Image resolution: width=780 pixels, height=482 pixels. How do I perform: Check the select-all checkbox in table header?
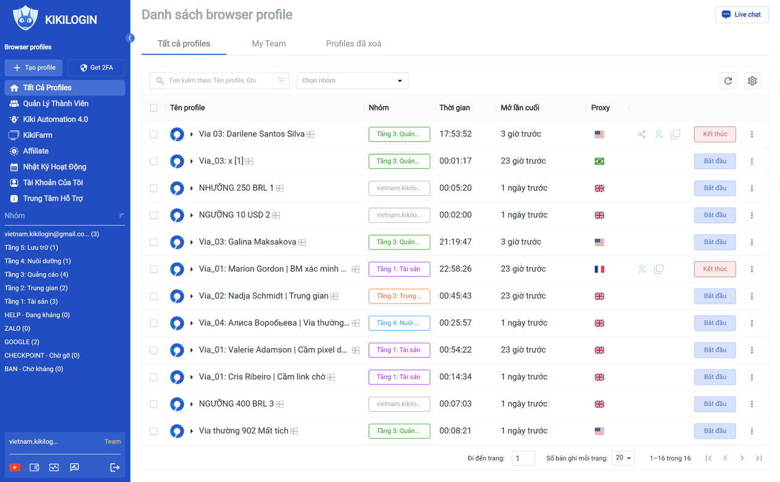point(154,108)
